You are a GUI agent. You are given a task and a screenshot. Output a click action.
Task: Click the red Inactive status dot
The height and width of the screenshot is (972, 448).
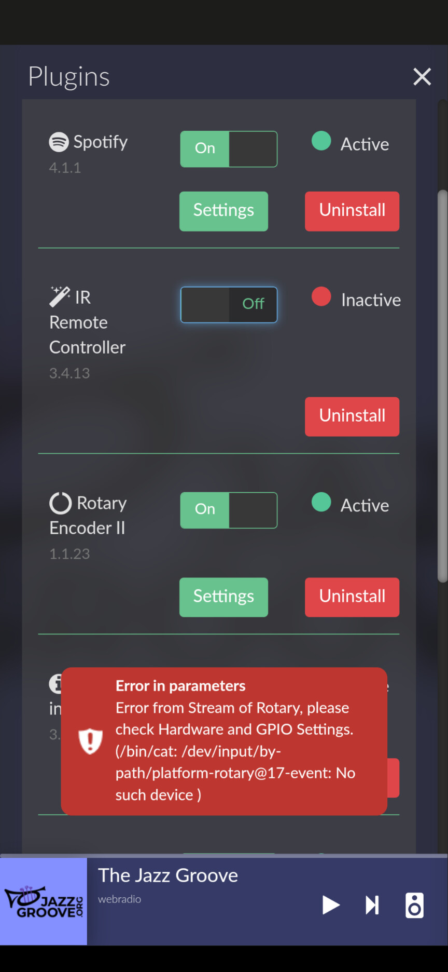click(321, 296)
